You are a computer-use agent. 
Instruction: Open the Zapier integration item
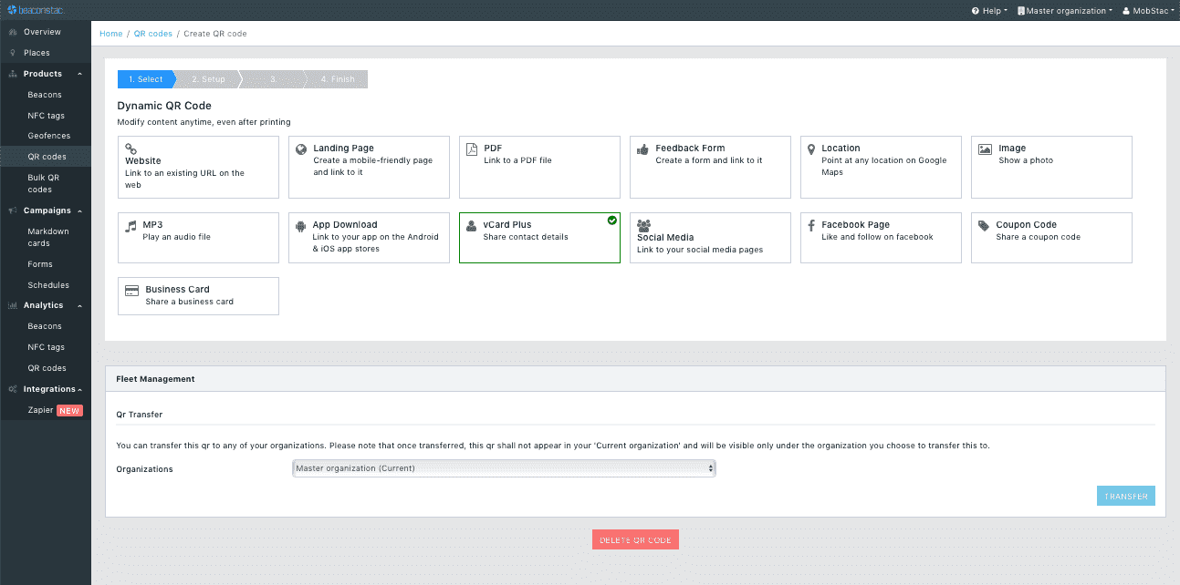41,410
